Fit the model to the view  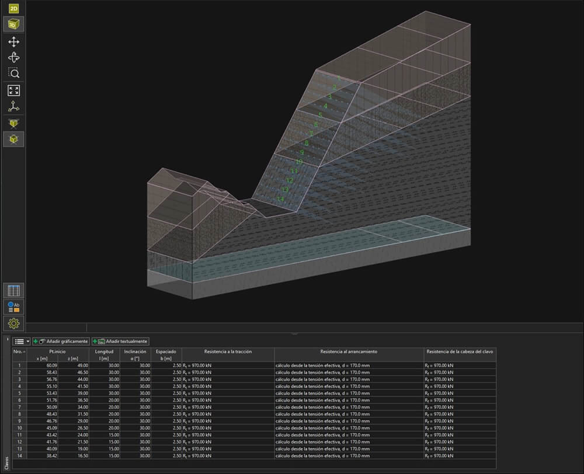pyautogui.click(x=14, y=90)
